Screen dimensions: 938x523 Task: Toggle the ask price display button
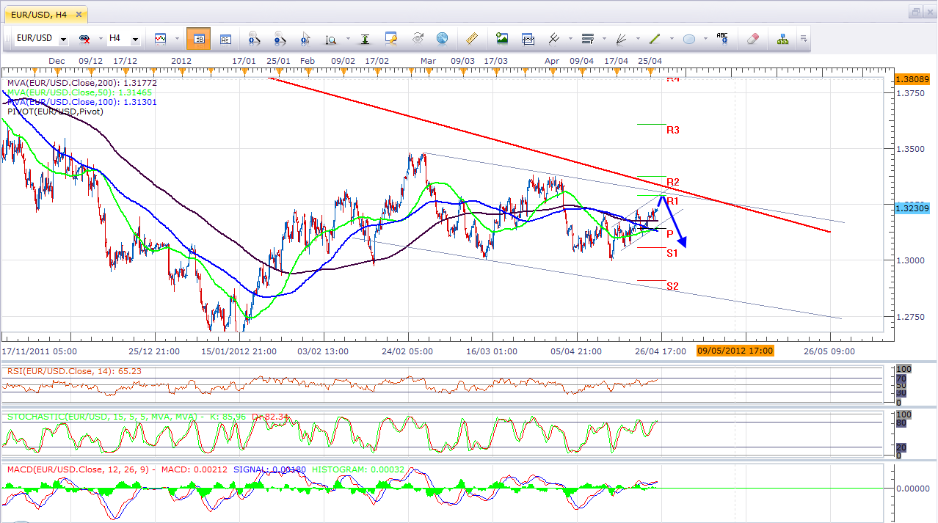click(225, 39)
